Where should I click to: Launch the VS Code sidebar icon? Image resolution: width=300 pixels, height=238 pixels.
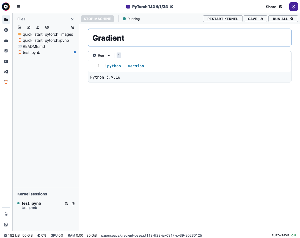pyautogui.click(x=6, y=72)
